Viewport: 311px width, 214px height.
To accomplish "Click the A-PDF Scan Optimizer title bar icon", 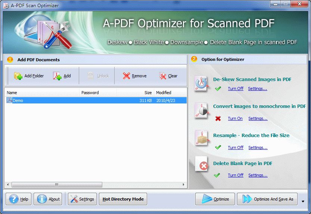I will click(6, 6).
